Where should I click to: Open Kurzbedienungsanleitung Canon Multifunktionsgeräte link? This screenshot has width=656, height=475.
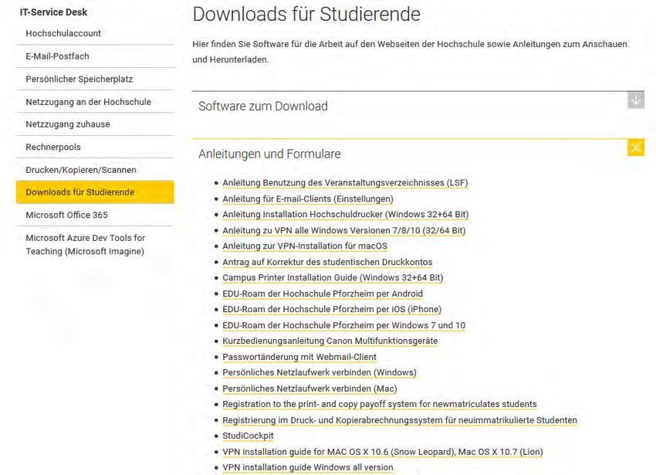(x=330, y=341)
